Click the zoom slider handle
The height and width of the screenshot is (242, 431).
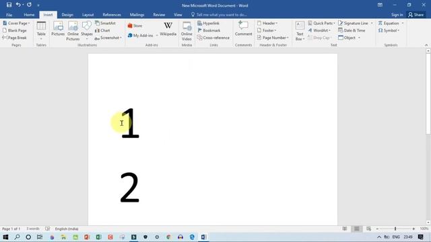[x=395, y=229]
